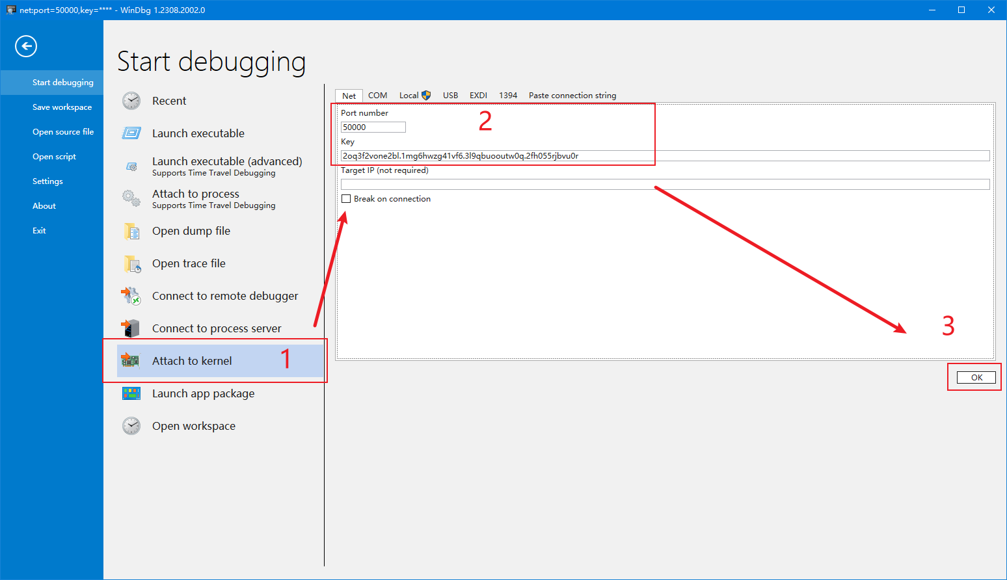Click the Connect to process server icon
Screen dimensions: 1007x580
[x=131, y=328]
